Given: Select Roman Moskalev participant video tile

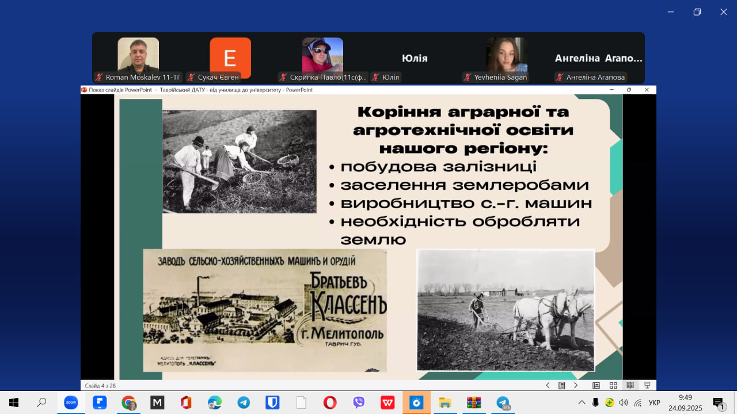Looking at the screenshot, I should [138, 58].
